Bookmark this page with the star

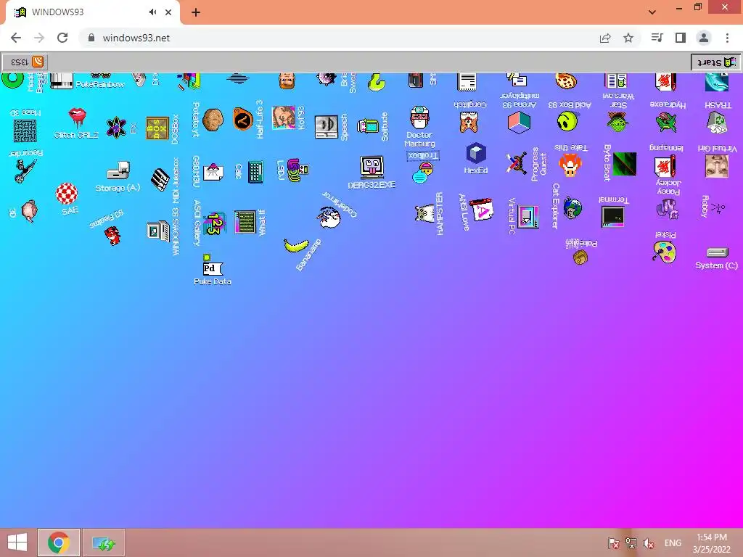pos(628,38)
